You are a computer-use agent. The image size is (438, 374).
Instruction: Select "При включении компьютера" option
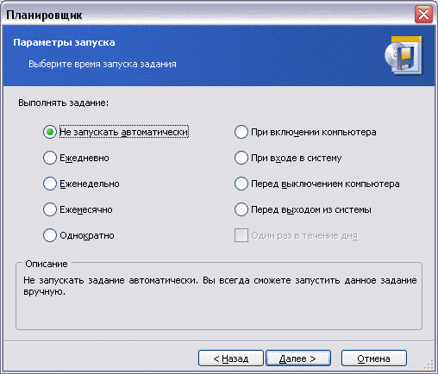click(x=241, y=132)
